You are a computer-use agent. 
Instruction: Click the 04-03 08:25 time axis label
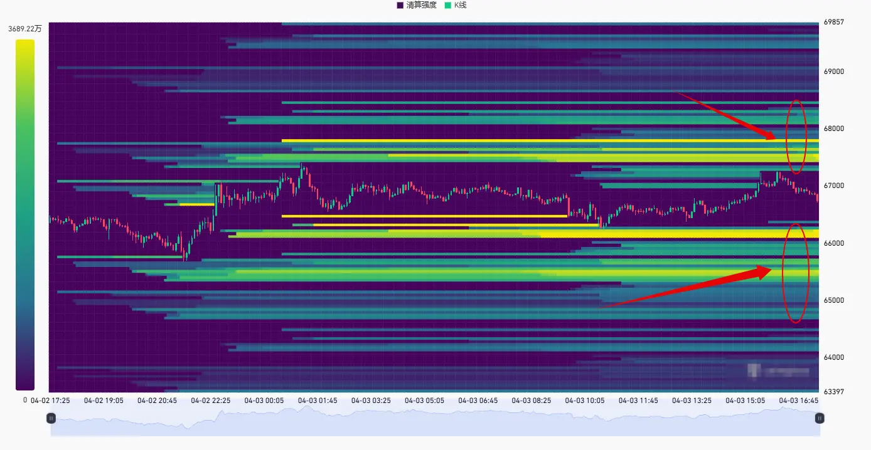pyautogui.click(x=532, y=400)
